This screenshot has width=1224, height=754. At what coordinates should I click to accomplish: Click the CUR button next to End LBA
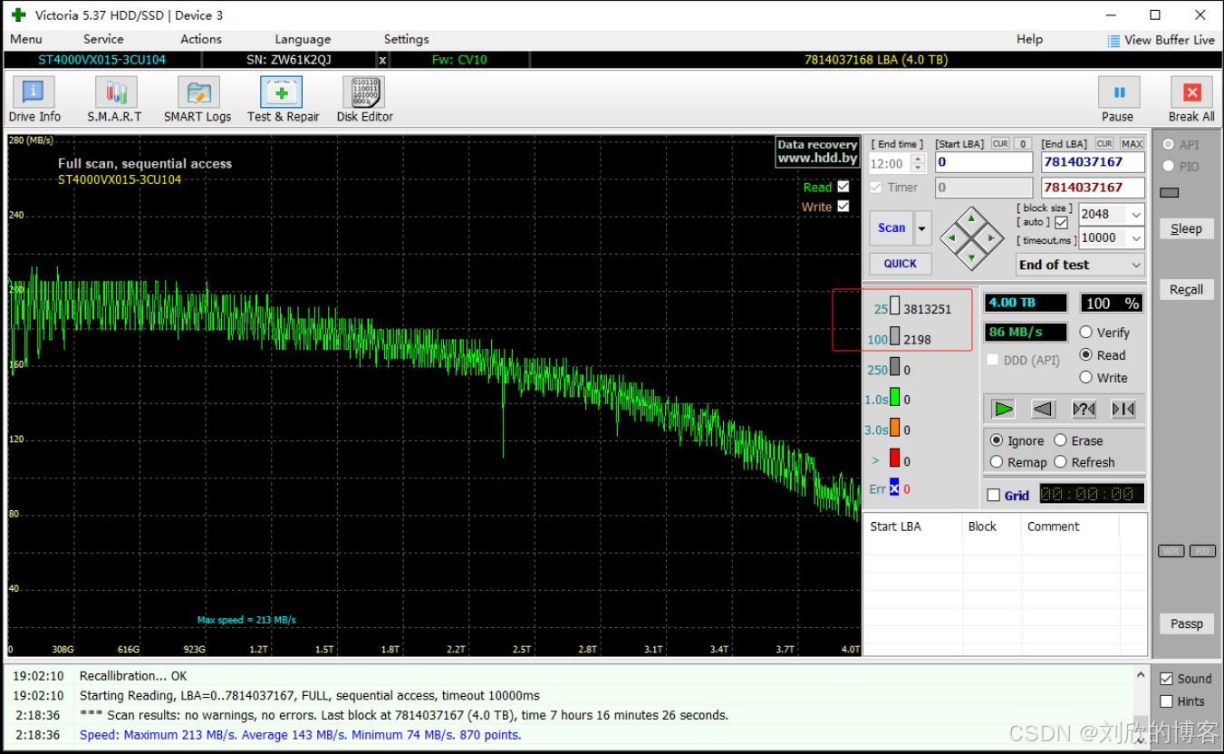(x=1104, y=144)
